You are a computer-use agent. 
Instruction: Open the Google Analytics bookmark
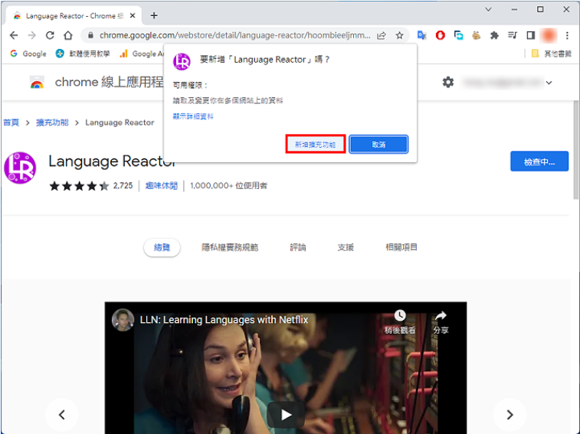pyautogui.click(x=141, y=54)
